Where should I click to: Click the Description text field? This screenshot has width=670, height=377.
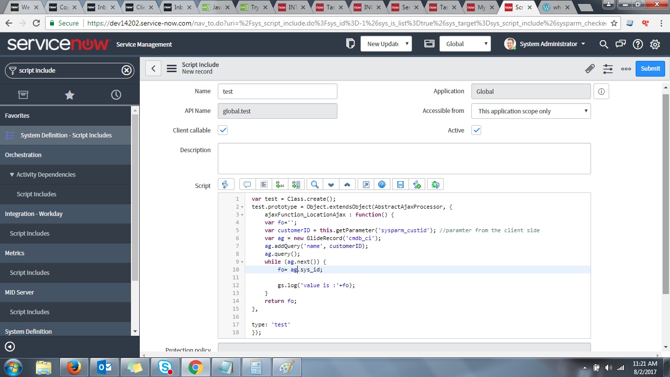click(404, 158)
